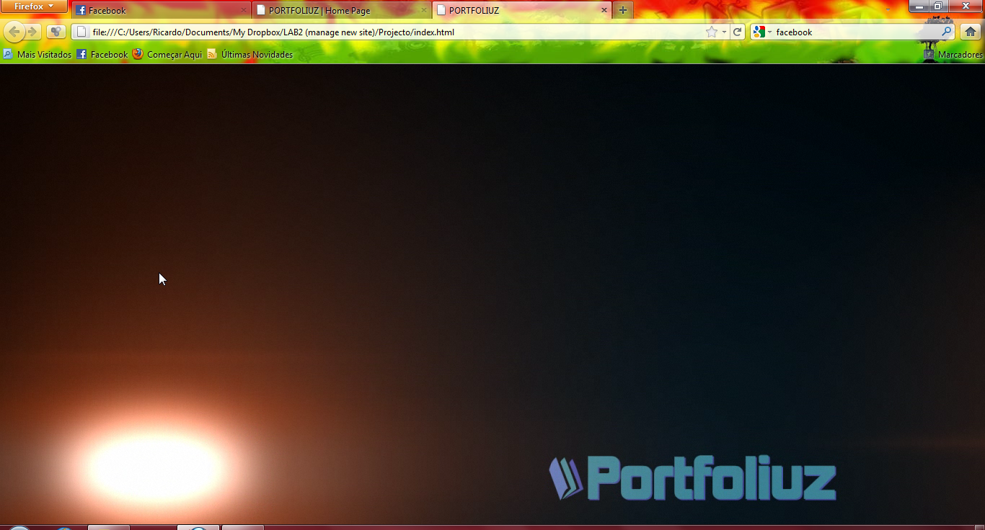Click the Back navigation arrow

point(14,32)
